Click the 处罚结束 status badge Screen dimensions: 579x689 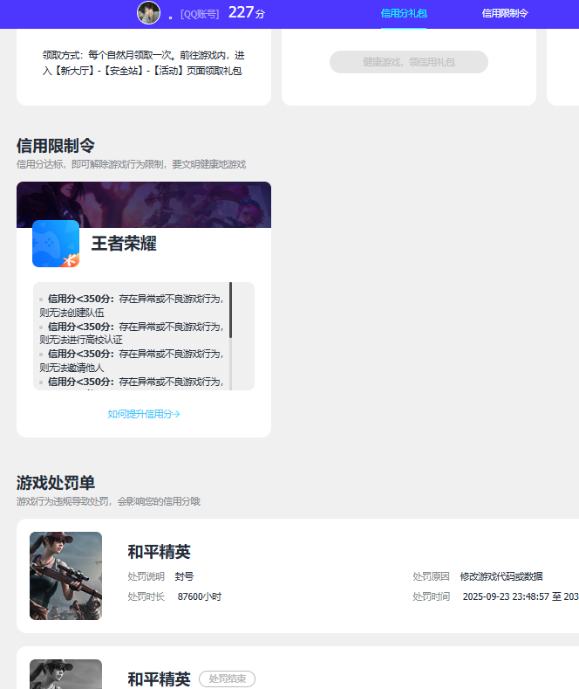(228, 679)
